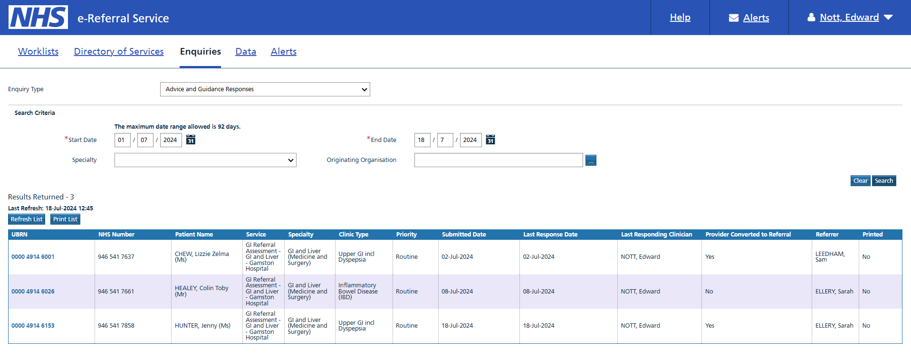Open referral UBRN 0000 4914 6026
Screen dimensions: 911x359
click(x=33, y=292)
